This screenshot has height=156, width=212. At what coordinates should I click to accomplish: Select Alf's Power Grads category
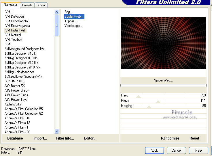pos(16,90)
